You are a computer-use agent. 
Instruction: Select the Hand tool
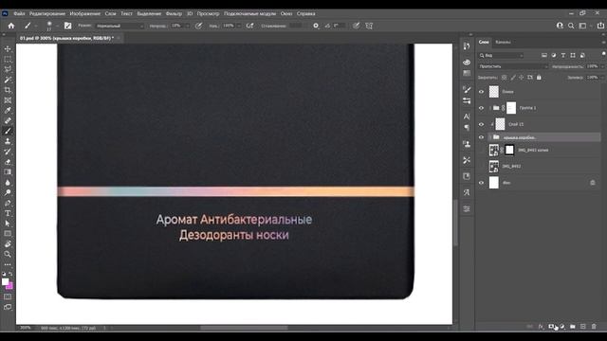click(8, 244)
